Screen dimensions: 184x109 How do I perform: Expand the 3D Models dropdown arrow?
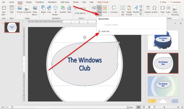pos(58,15)
